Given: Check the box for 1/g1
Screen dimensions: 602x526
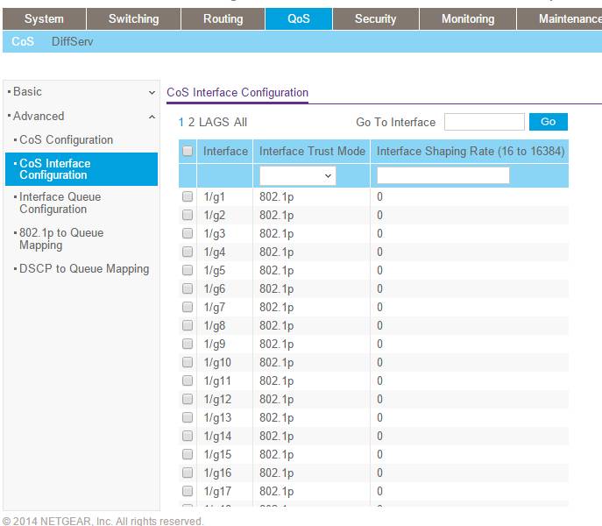Looking at the screenshot, I should point(188,196).
